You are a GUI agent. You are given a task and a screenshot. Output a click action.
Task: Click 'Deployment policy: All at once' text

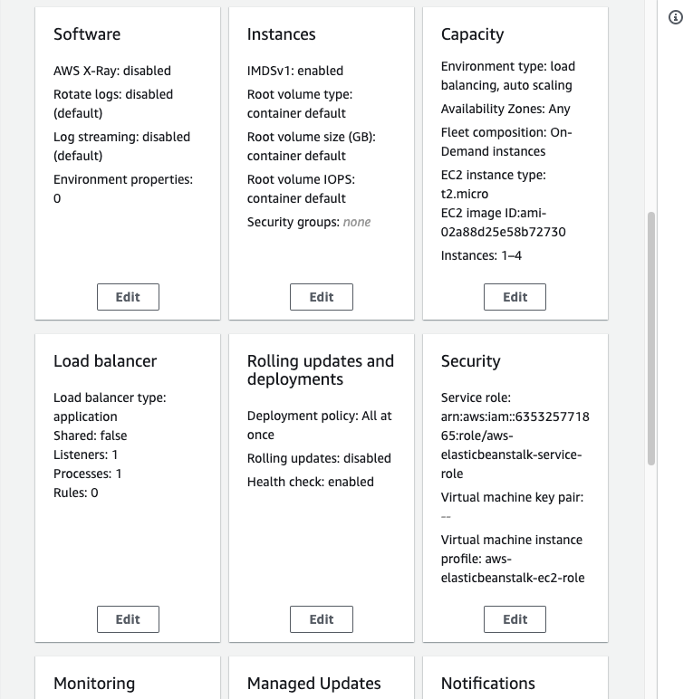click(319, 426)
